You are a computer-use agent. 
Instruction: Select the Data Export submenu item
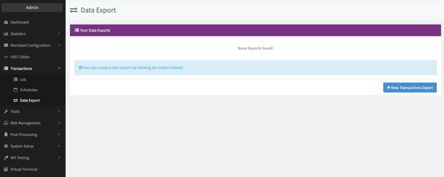[x=29, y=100]
